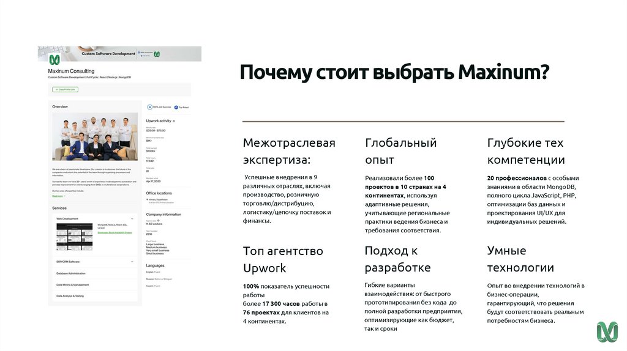The height and width of the screenshot is (351, 627).
Task: Click the Maxinum avatar logo above the company name
Action: (x=54, y=60)
